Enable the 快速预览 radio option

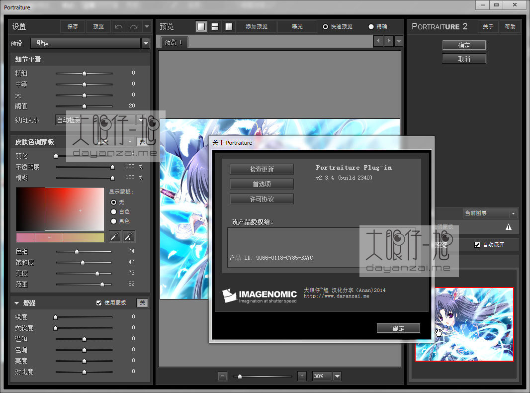click(325, 26)
